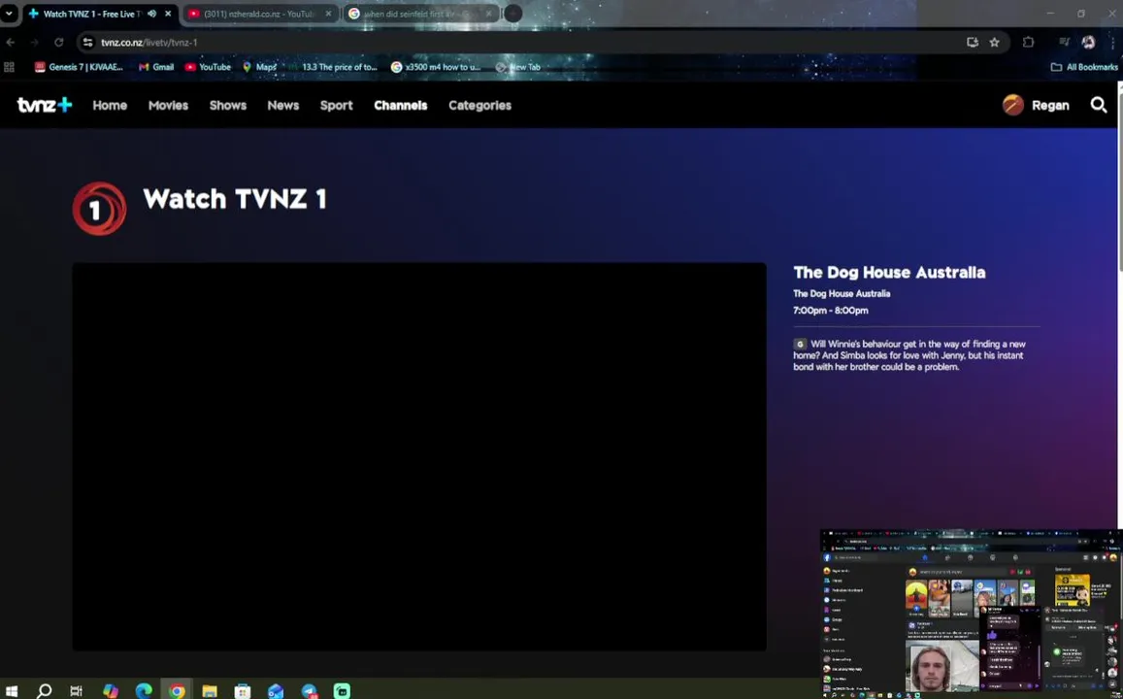1123x699 pixels.
Task: Go to Home in TVNZ+ navigation
Action: [x=110, y=105]
